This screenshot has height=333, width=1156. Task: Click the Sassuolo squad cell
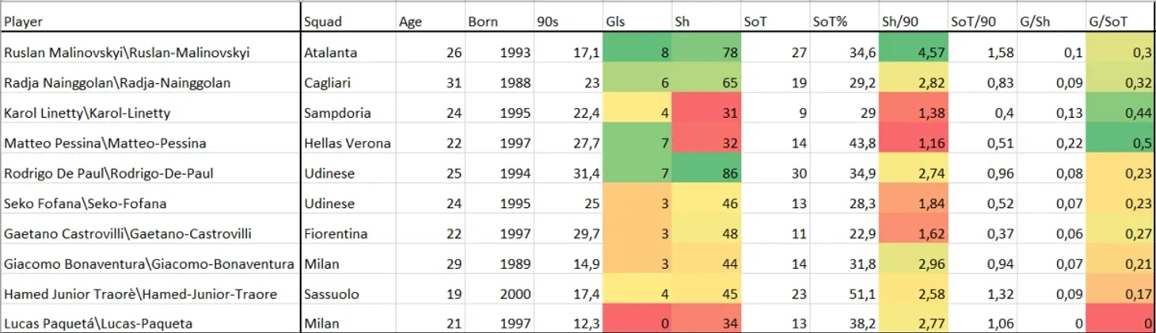pyautogui.click(x=347, y=293)
